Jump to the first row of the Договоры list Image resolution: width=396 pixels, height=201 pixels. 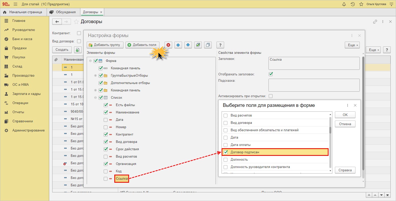[x=369, y=195]
